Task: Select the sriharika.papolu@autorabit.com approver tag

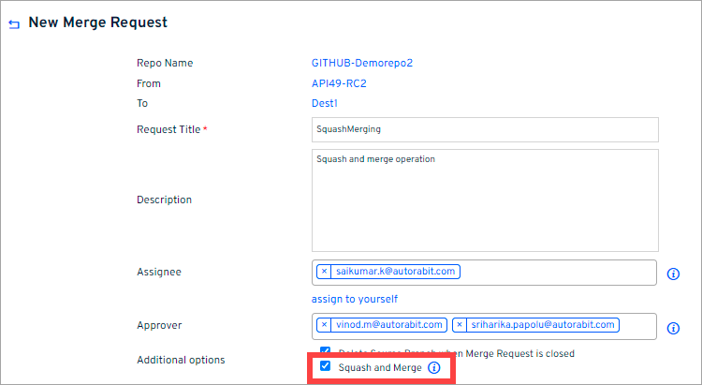Action: [x=542, y=325]
